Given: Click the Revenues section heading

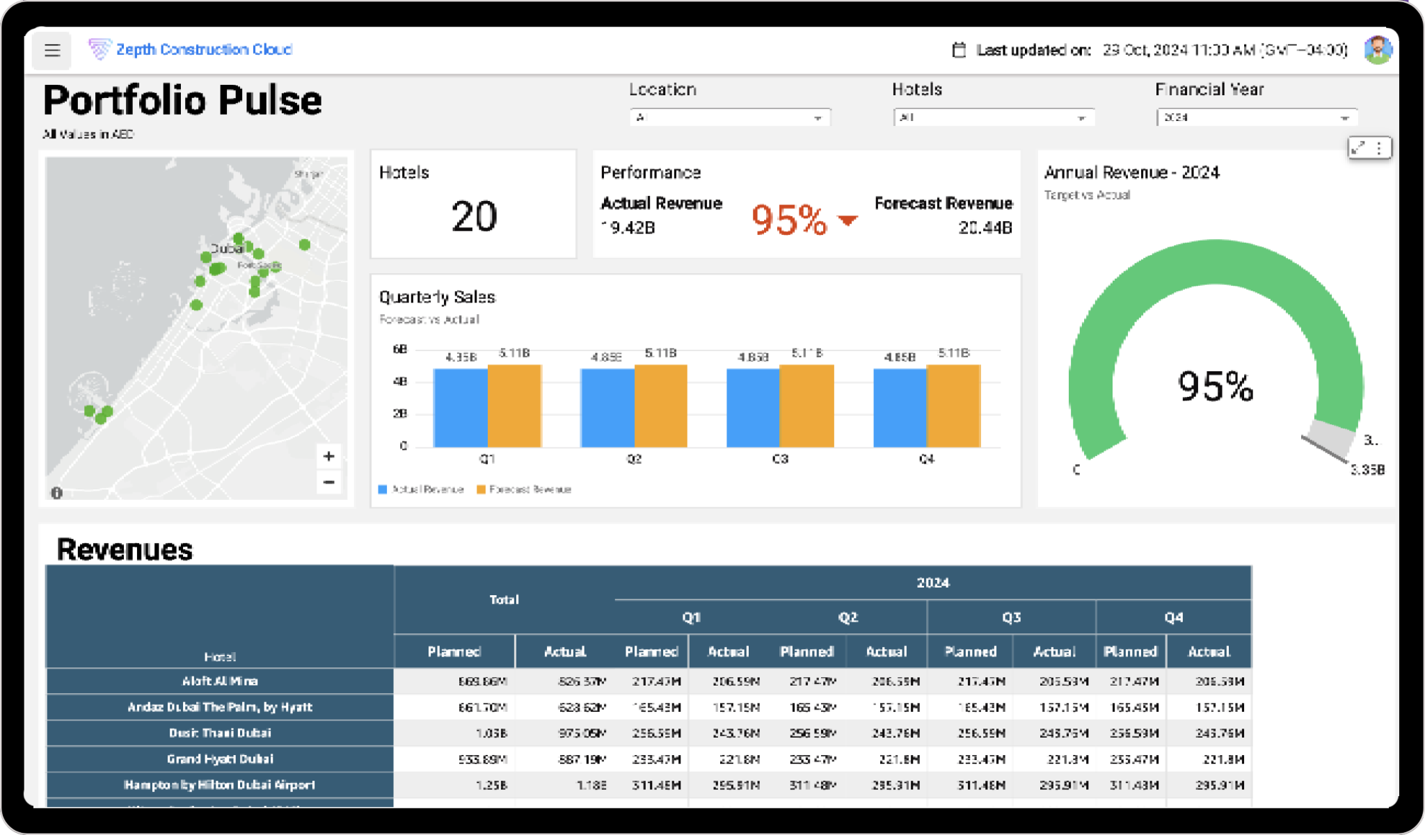Looking at the screenshot, I should click(x=125, y=550).
